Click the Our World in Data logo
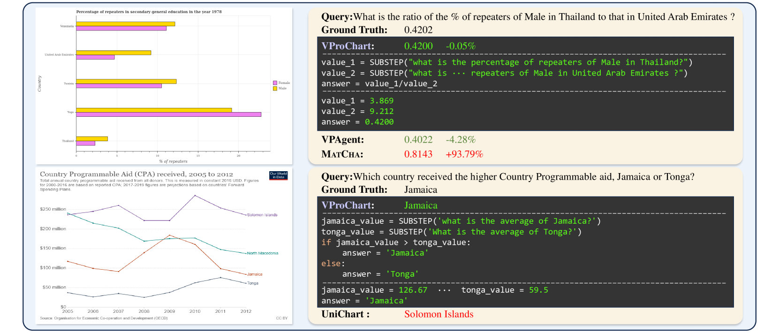This screenshot has width=779, height=333. [279, 175]
